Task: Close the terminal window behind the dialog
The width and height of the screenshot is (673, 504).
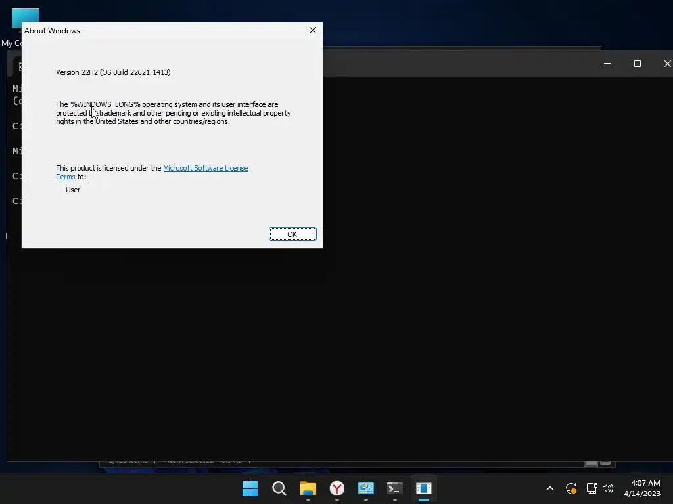Action: click(x=666, y=64)
